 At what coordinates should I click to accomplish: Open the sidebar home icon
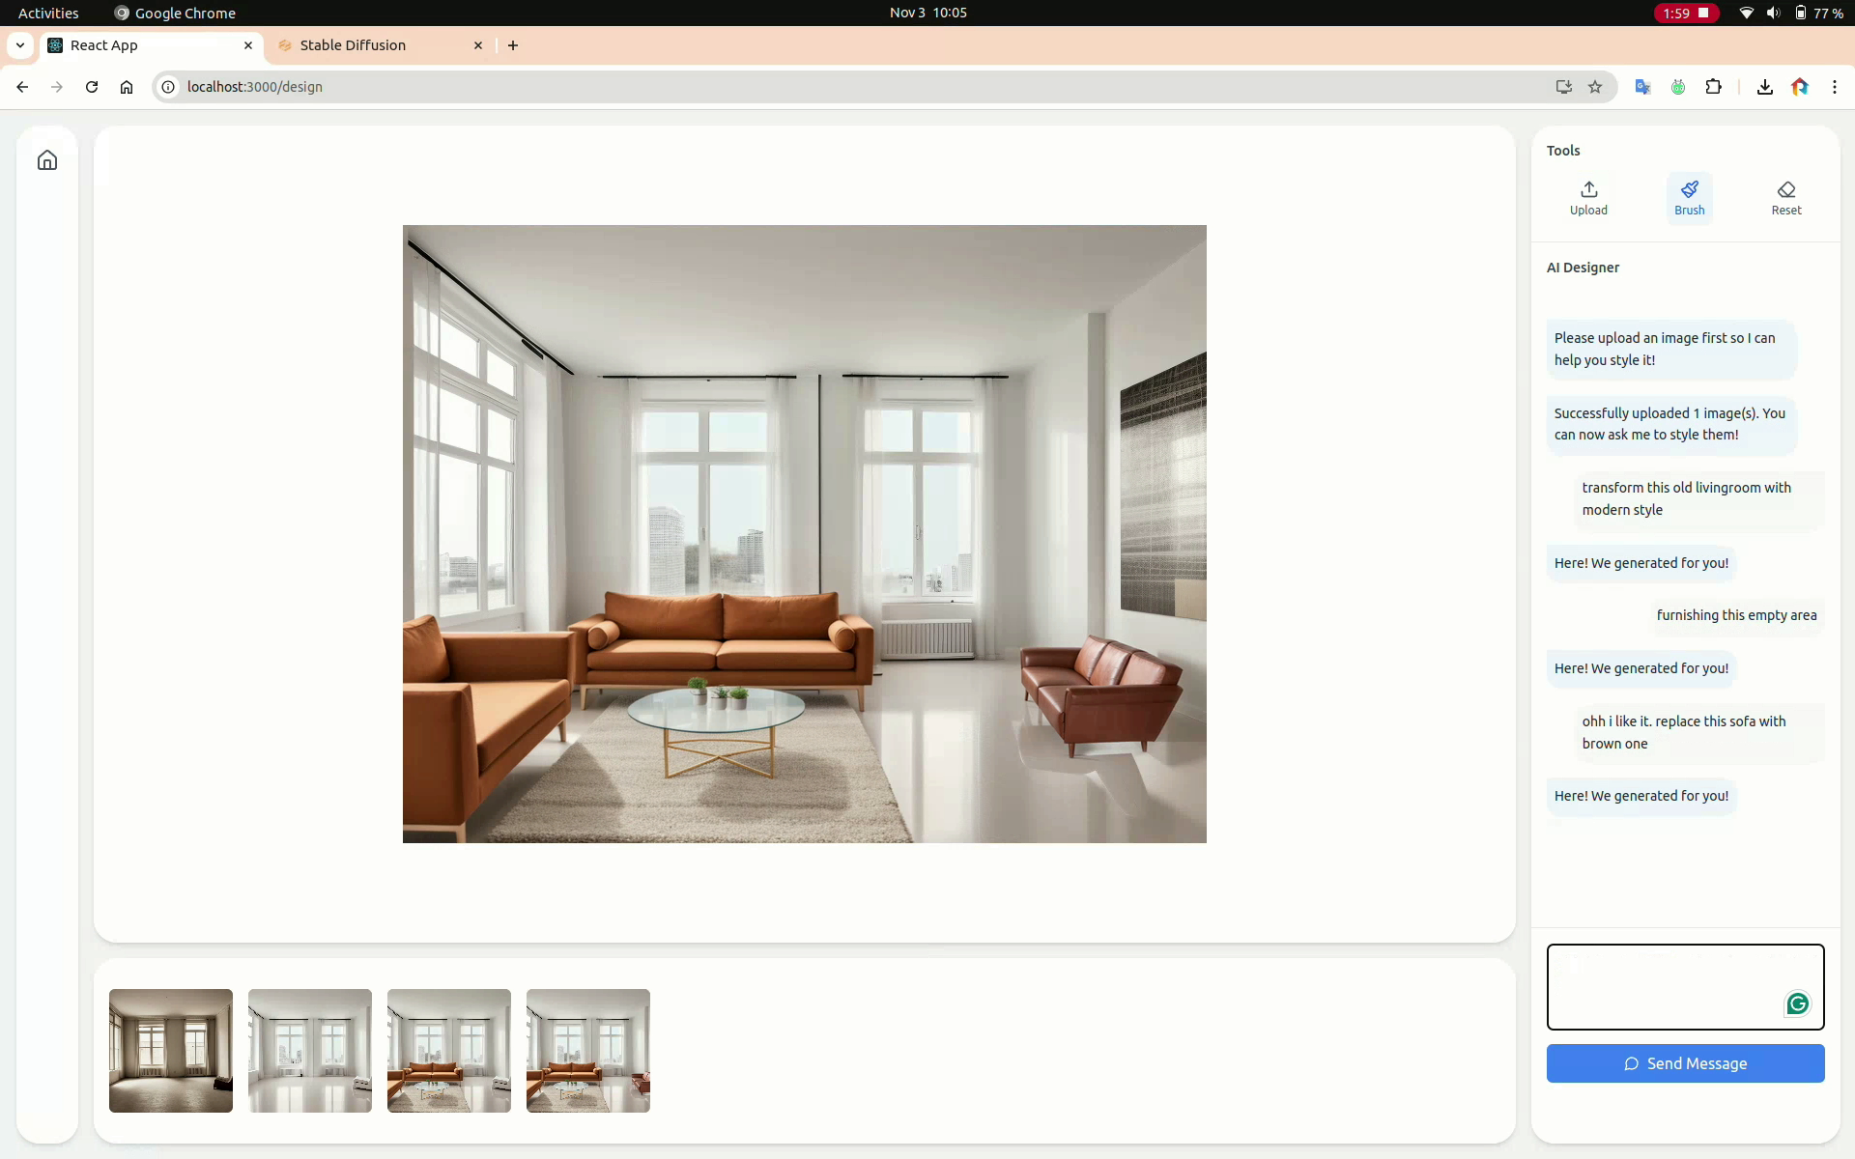pos(47,160)
